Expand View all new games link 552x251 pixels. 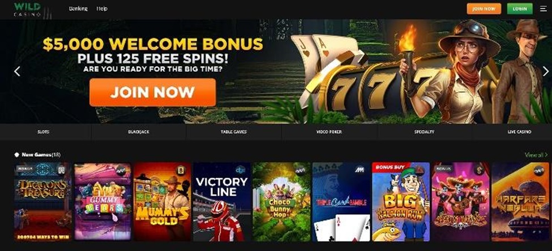pyautogui.click(x=536, y=155)
